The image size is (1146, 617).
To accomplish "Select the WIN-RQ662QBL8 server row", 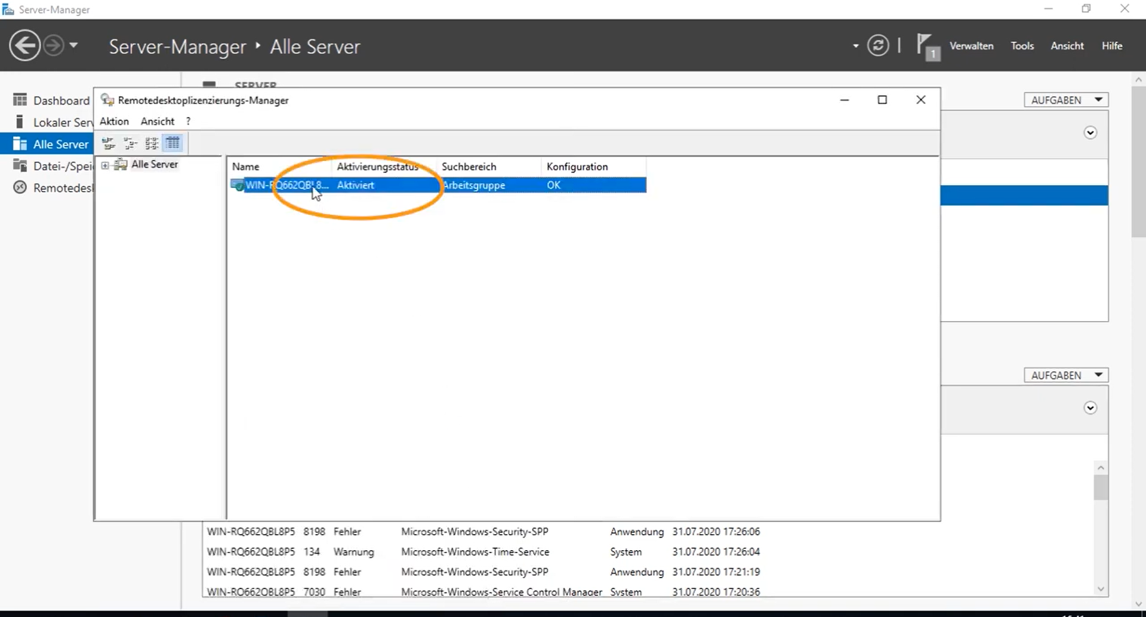I will coord(286,186).
